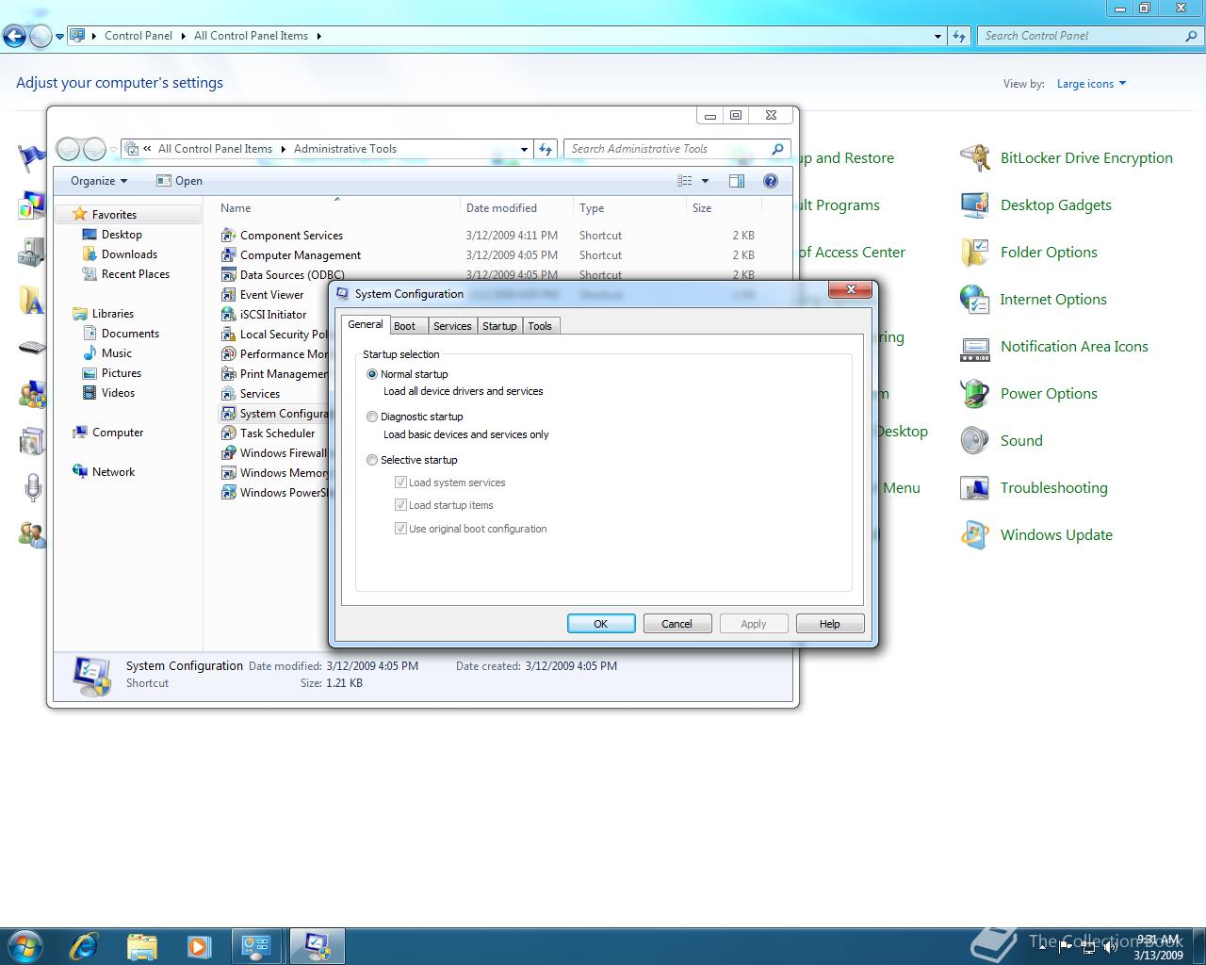Select Documents under Libraries
Viewport: 1206px width, 965px height.
(130, 334)
